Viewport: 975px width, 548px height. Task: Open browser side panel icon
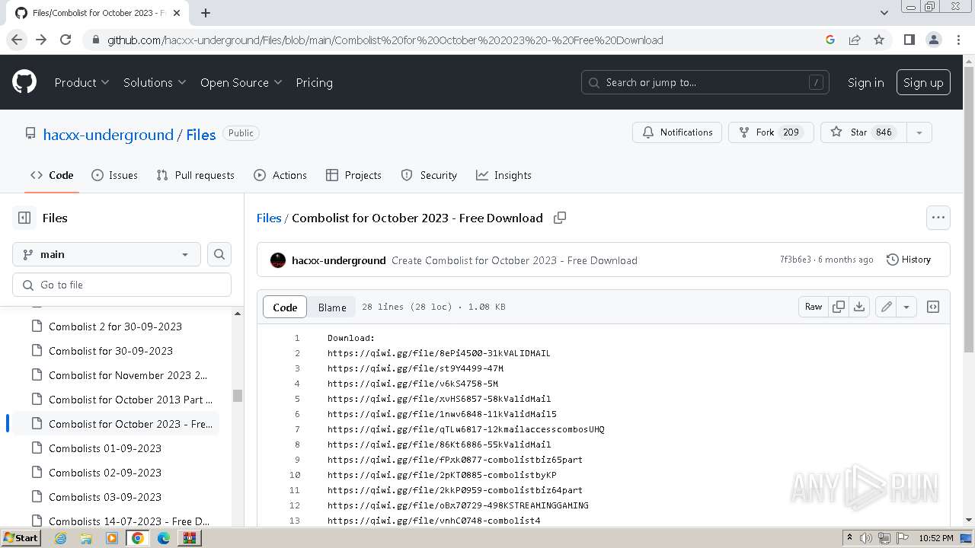point(909,40)
